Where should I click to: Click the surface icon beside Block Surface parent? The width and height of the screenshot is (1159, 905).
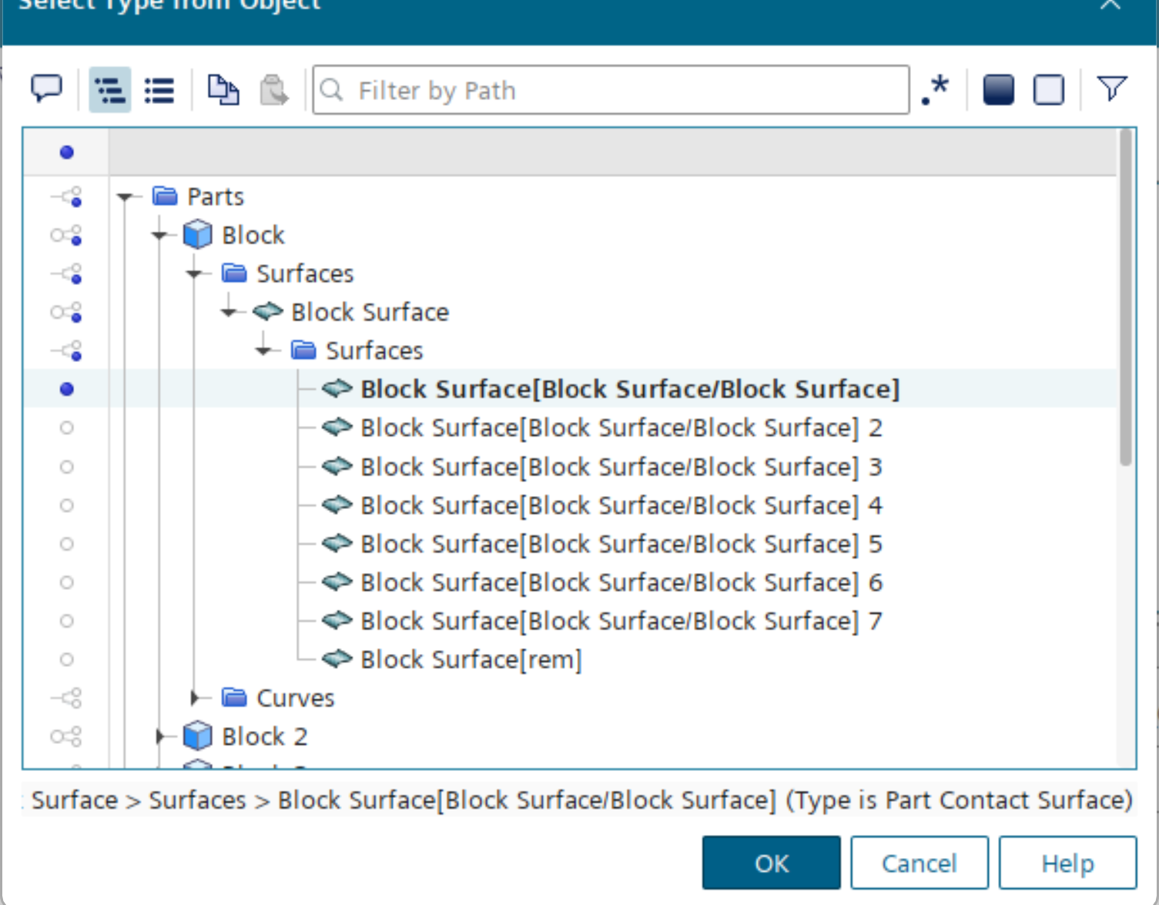(268, 311)
